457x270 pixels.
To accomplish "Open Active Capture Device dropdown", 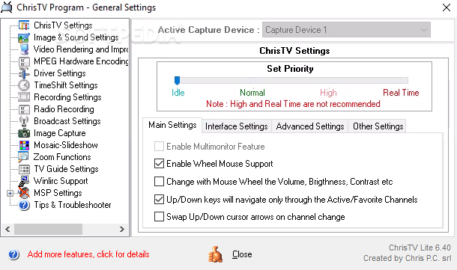I will click(x=346, y=30).
